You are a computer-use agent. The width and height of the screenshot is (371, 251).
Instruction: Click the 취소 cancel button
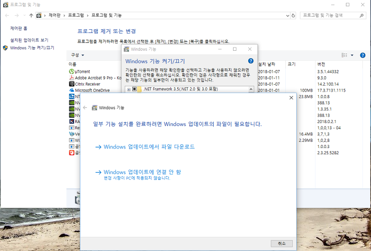(x=282, y=244)
